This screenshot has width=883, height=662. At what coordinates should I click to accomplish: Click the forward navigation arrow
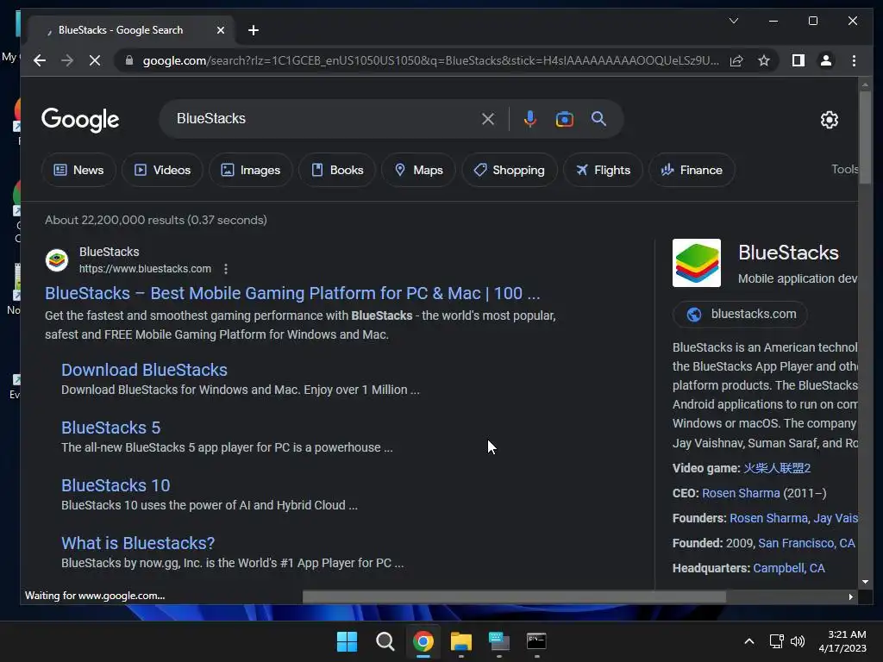coord(67,60)
